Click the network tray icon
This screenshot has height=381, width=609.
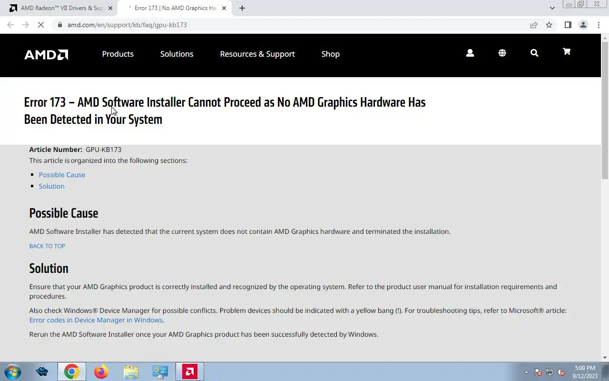pos(550,372)
